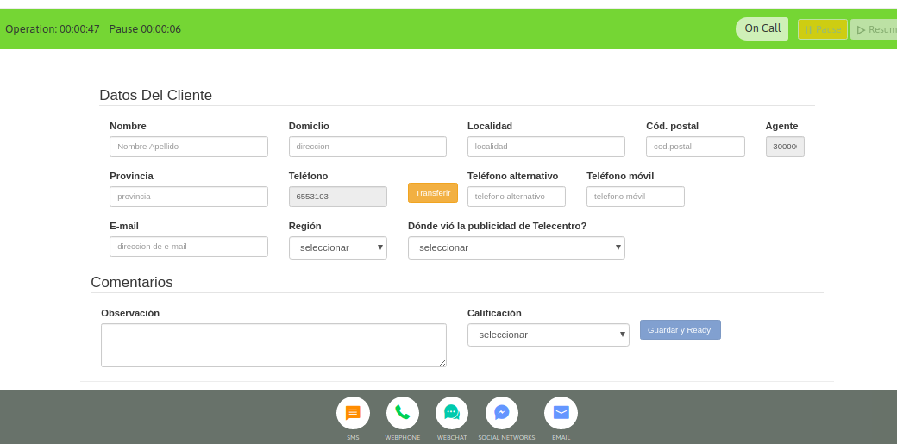Click the WEBCHAT label text
The image size is (897, 444).
coord(452,438)
